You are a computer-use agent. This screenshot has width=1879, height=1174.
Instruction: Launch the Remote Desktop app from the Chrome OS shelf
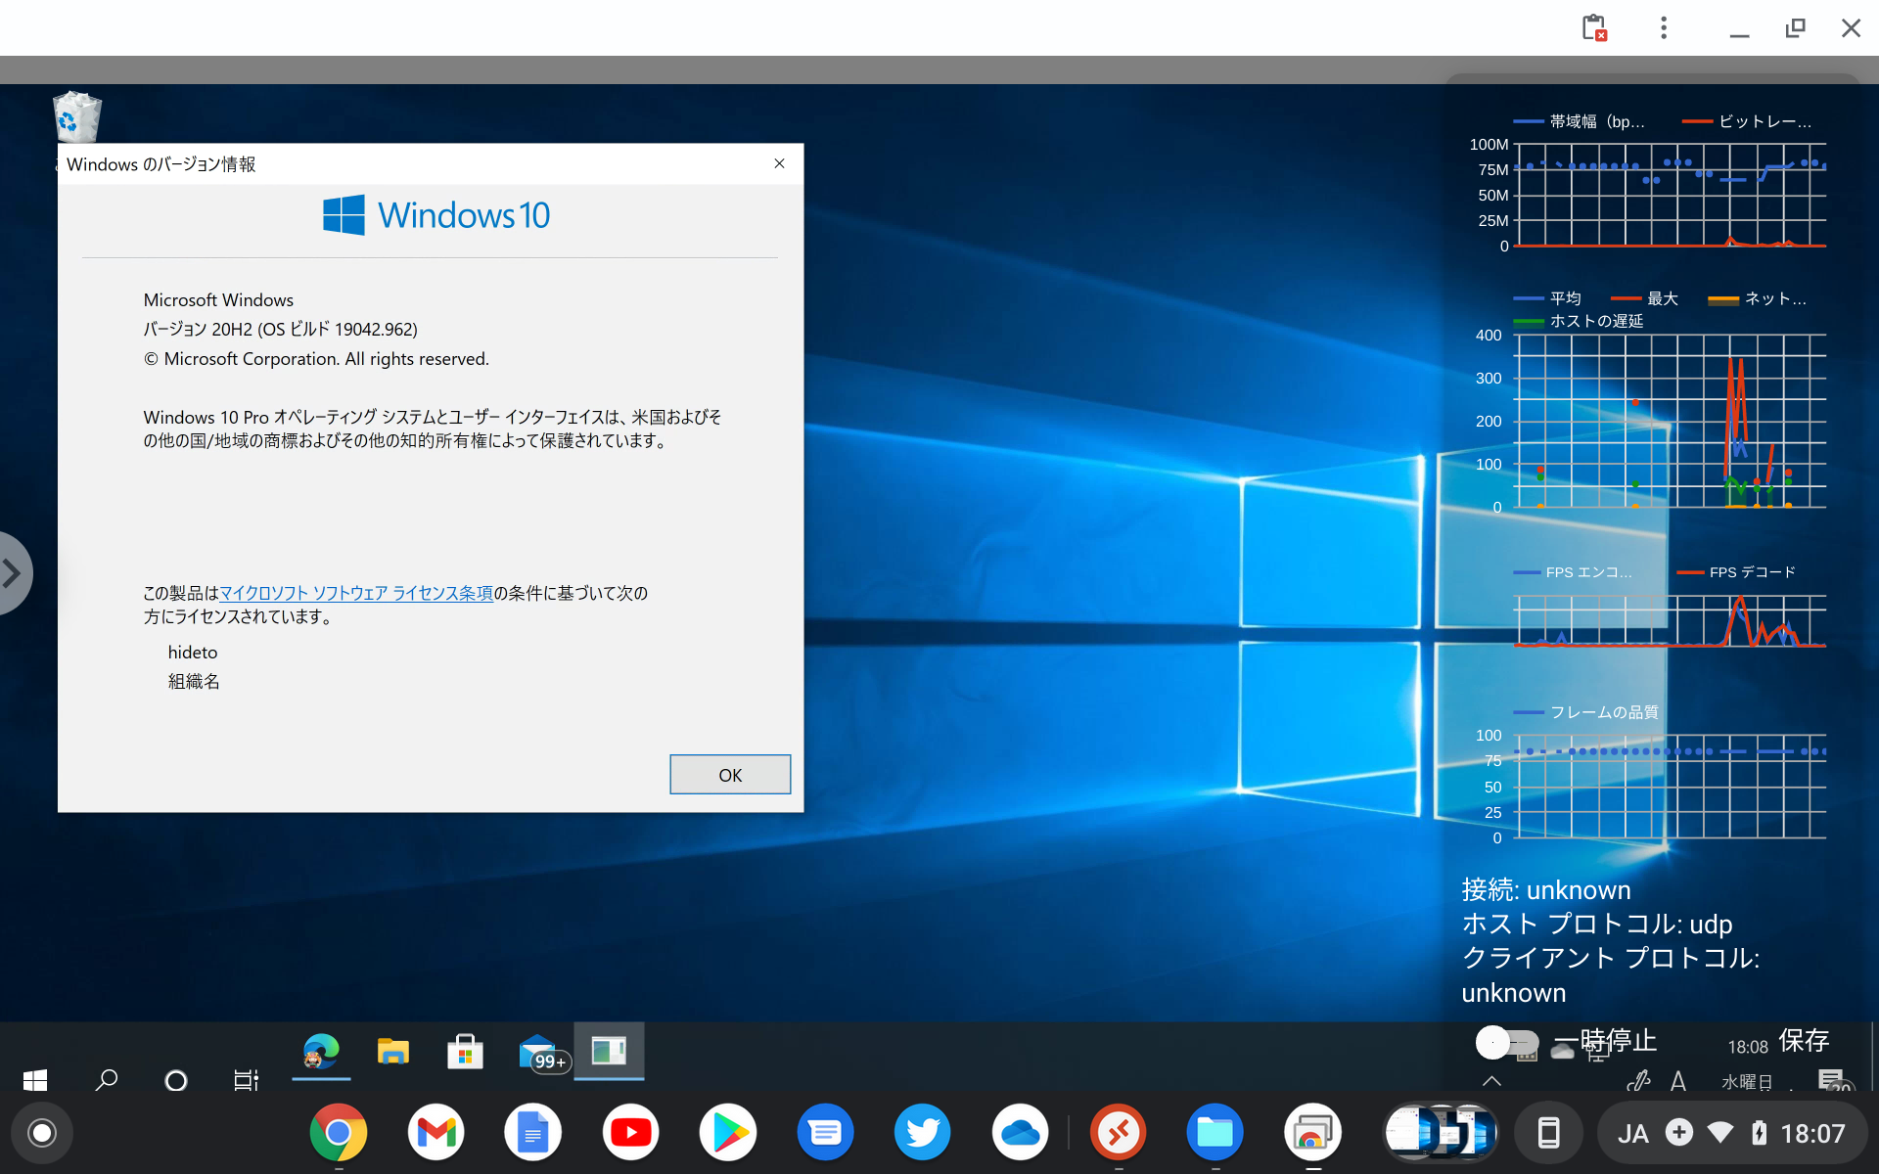point(1118,1133)
